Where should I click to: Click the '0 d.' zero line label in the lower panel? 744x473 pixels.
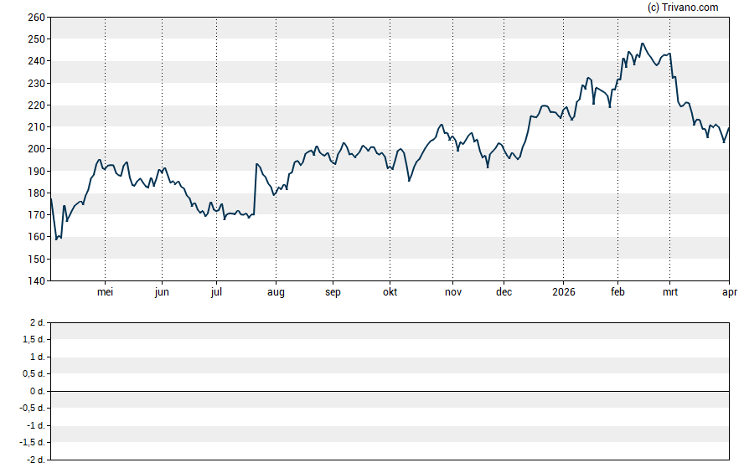(x=38, y=392)
